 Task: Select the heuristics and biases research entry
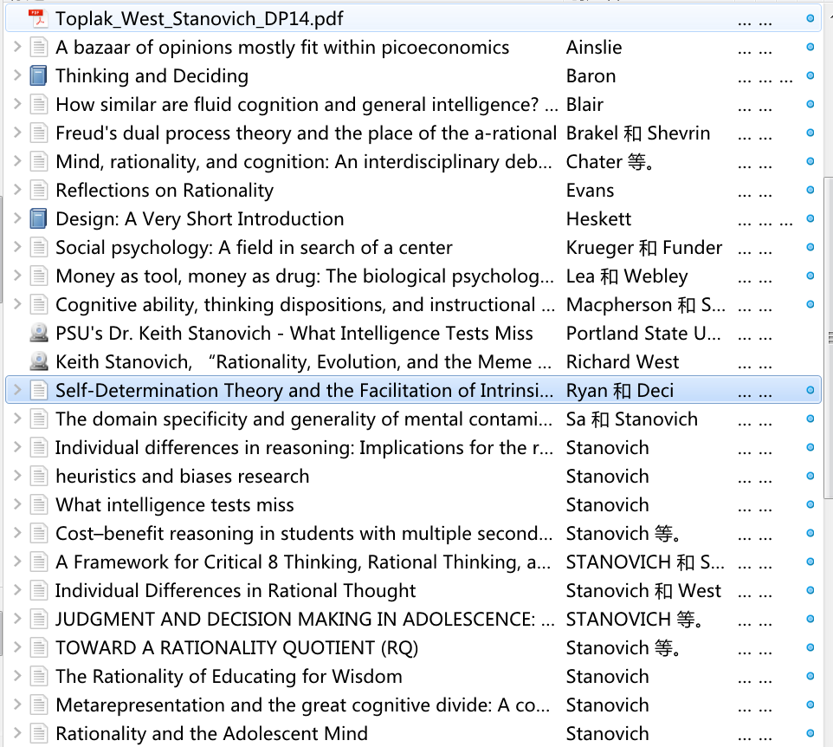coord(182,477)
